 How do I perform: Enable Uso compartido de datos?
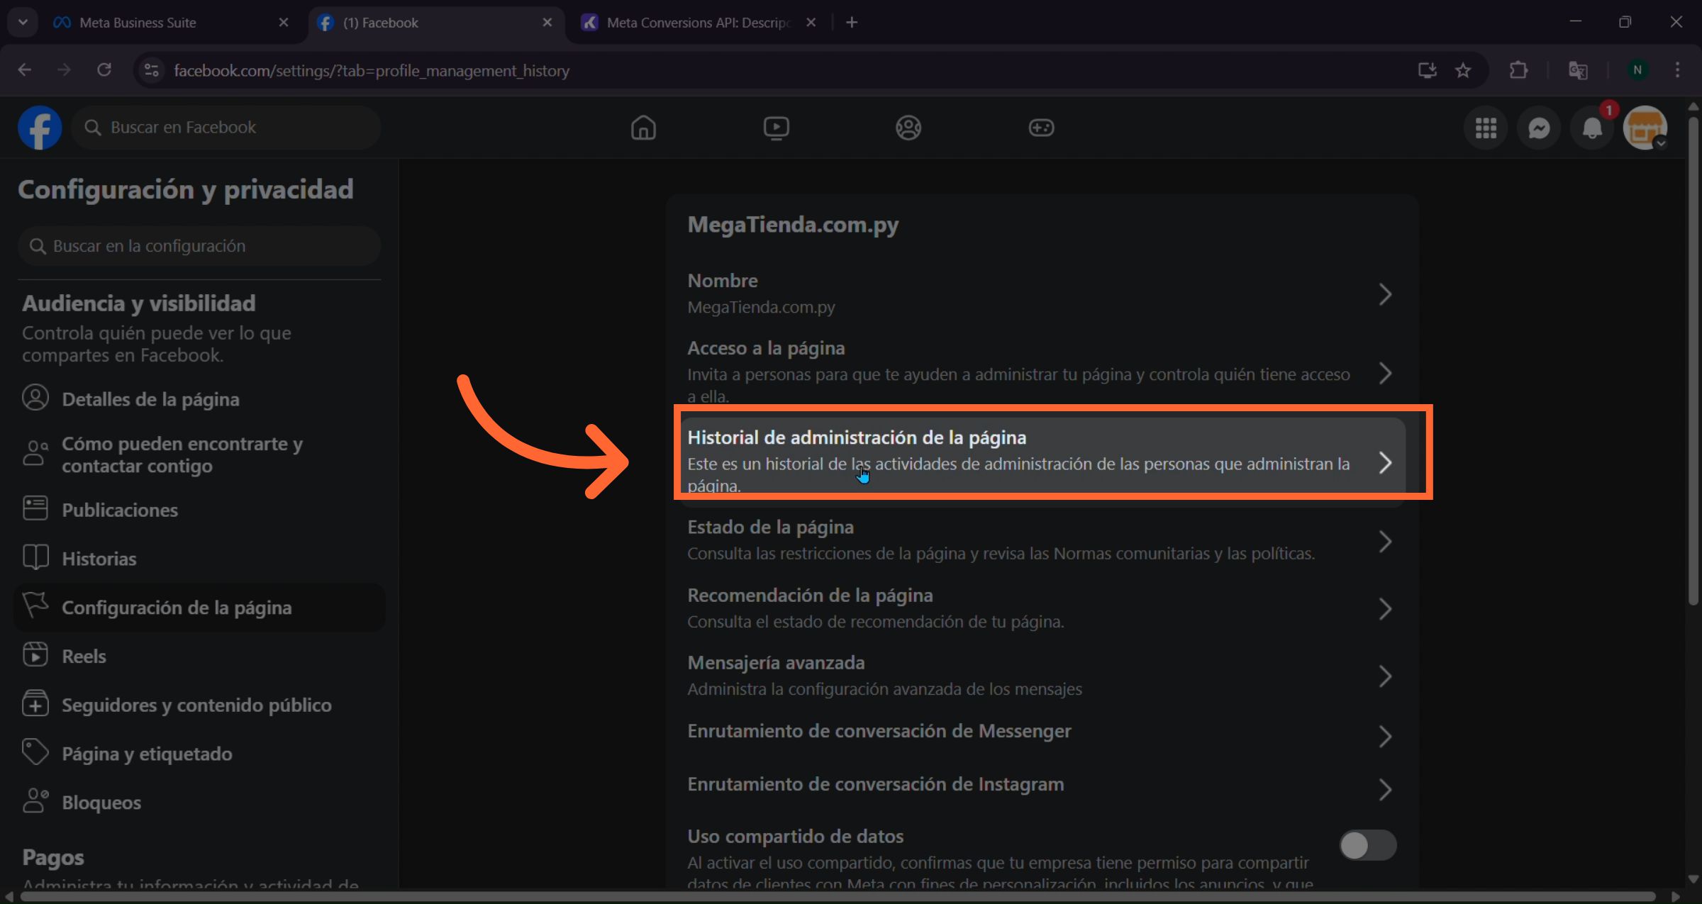[x=1367, y=845]
